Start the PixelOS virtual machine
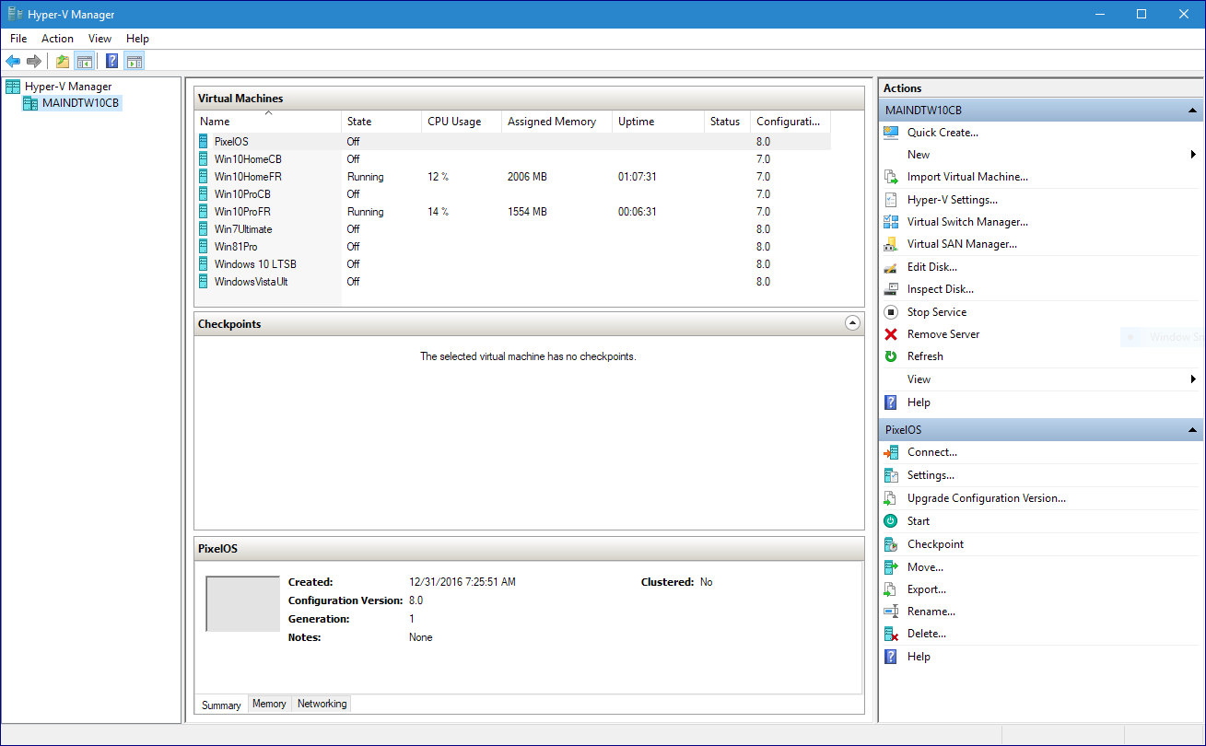Screen dimensions: 1206x746 pyautogui.click(x=918, y=521)
